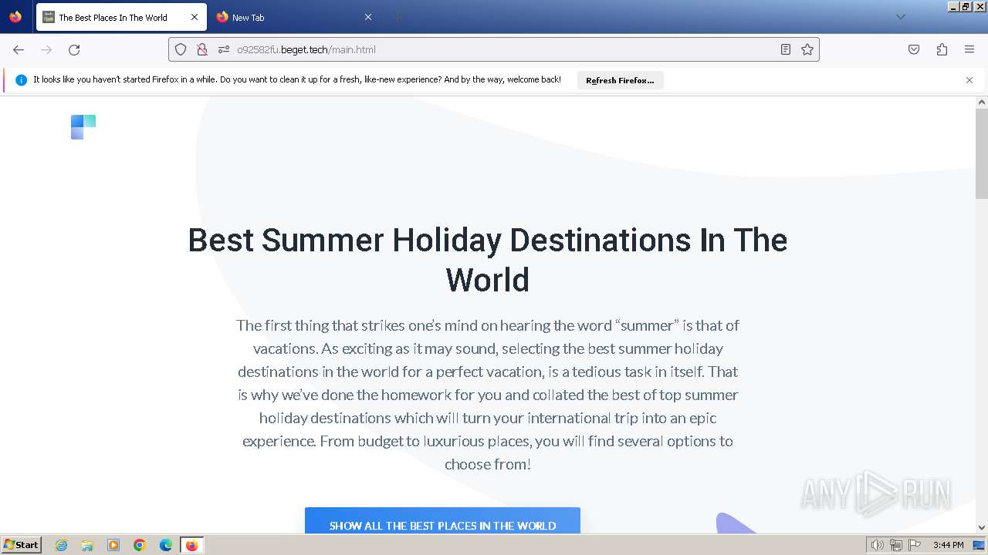Click the forward navigation arrow

click(46, 49)
